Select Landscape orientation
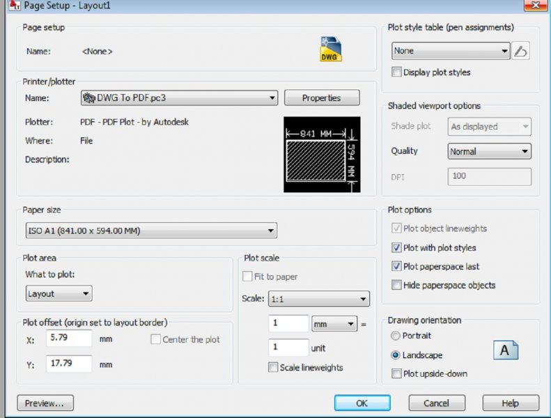 pos(396,355)
